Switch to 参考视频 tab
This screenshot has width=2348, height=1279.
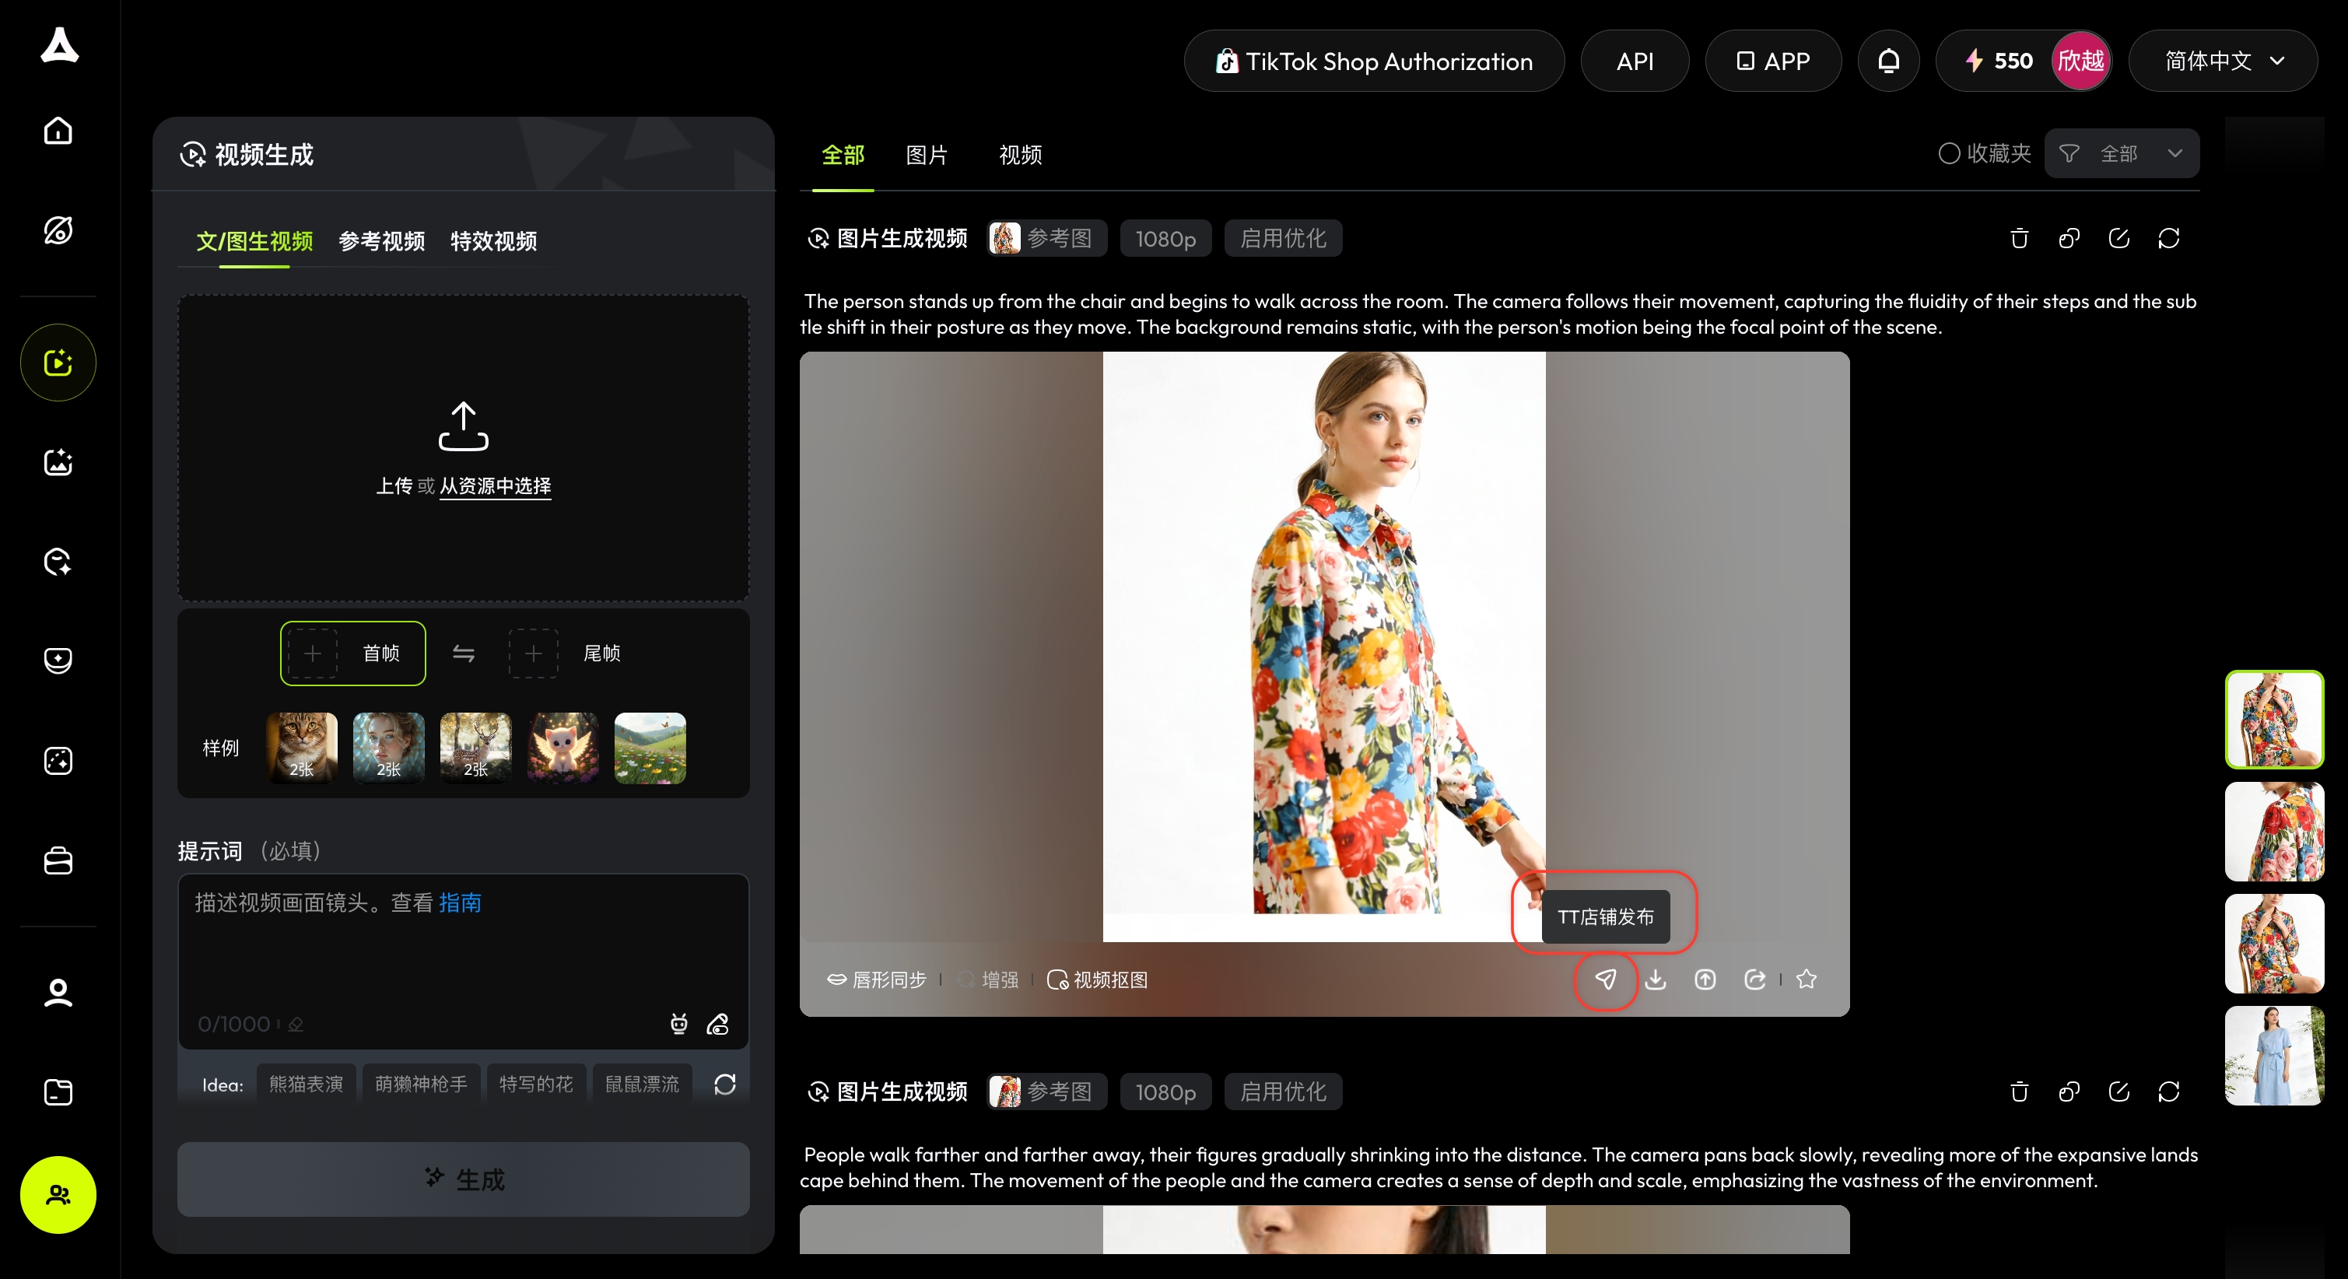(x=381, y=242)
